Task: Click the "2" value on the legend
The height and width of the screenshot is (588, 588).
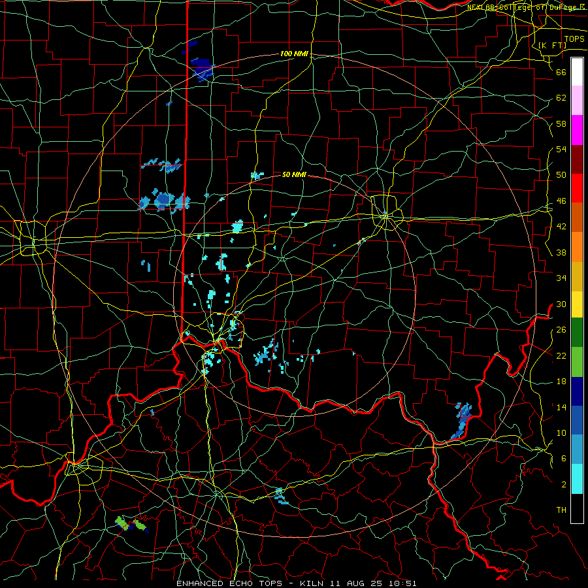Action: pyautogui.click(x=564, y=485)
